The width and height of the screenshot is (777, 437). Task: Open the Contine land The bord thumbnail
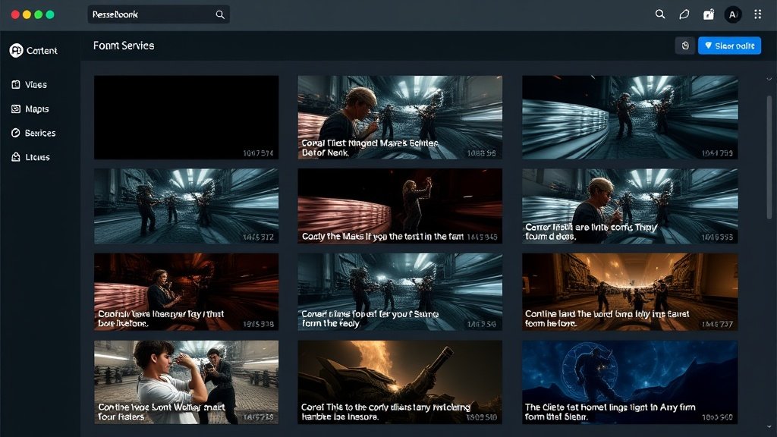tap(630, 292)
